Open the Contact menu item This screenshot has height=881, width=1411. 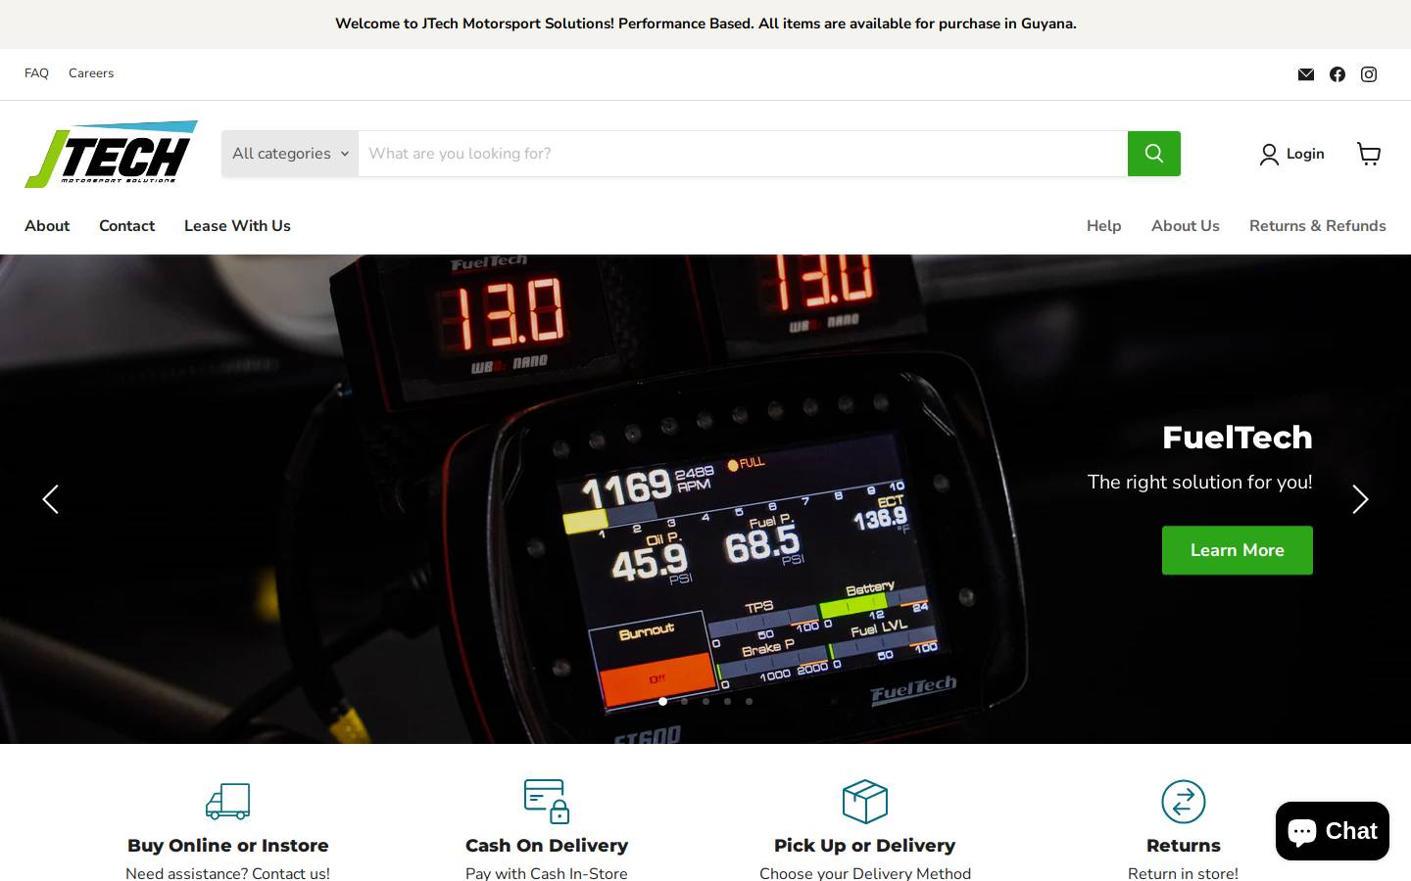tap(126, 226)
